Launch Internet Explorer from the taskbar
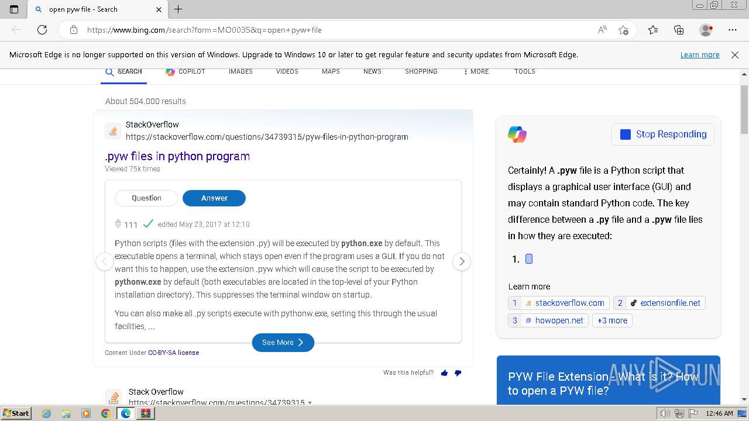This screenshot has height=421, width=749. pyautogui.click(x=46, y=413)
